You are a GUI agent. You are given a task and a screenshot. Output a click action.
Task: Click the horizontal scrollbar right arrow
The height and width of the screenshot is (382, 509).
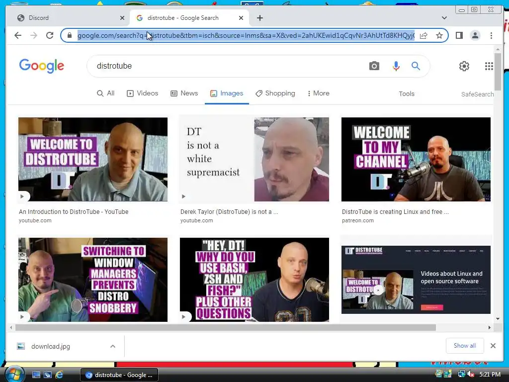coord(490,327)
